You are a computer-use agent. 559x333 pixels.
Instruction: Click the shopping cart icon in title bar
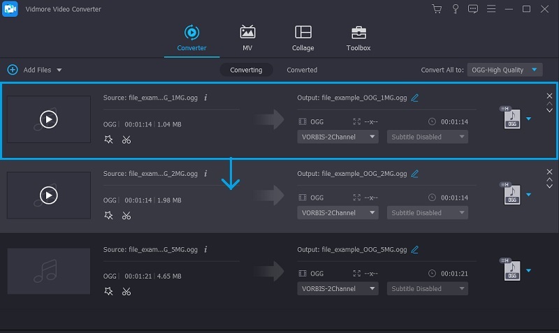[437, 9]
